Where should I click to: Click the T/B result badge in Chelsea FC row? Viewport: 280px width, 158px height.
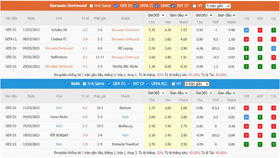246,39
